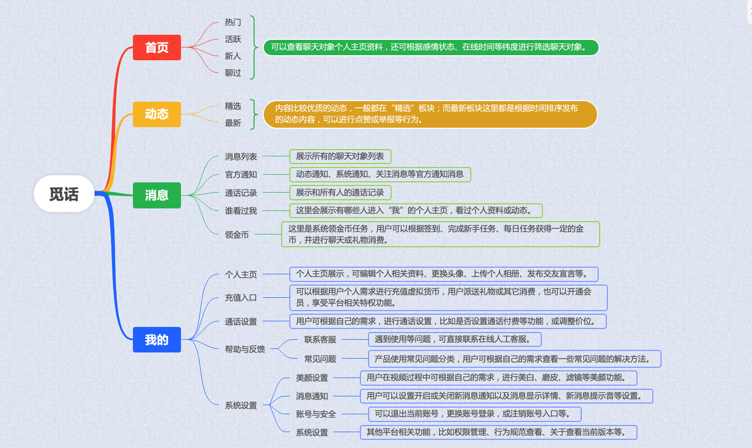Screen dimensions: 752x448
Task: Click the 消息列表 subtopic
Action: pyautogui.click(x=241, y=157)
